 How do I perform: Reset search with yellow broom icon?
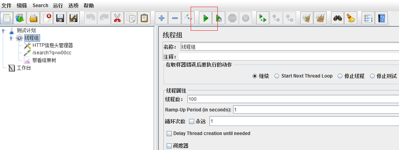click(351, 18)
